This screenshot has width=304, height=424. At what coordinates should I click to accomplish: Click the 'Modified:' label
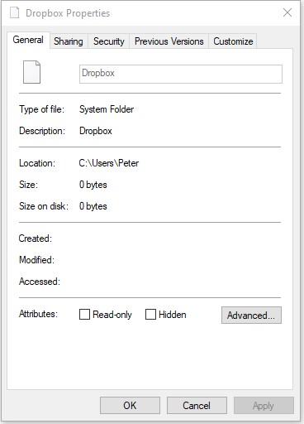coord(36,260)
